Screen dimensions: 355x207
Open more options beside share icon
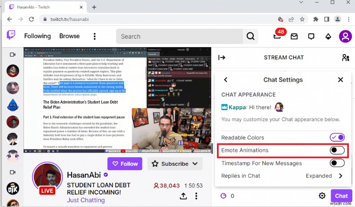[x=196, y=196]
